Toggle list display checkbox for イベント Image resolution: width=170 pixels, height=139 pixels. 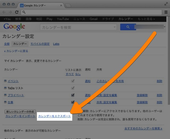73,81
